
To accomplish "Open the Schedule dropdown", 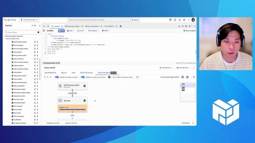I will [x=94, y=31].
